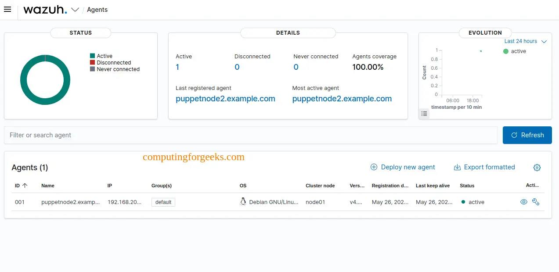
Task: Toggle the Evolution chart legend icon
Action: 424,114
